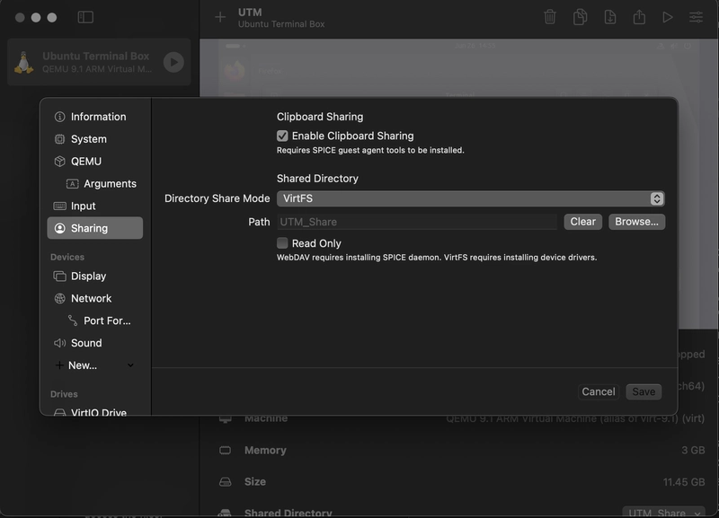This screenshot has width=719, height=518.
Task: Clone the VM with the duplicate icon
Action: 580,17
